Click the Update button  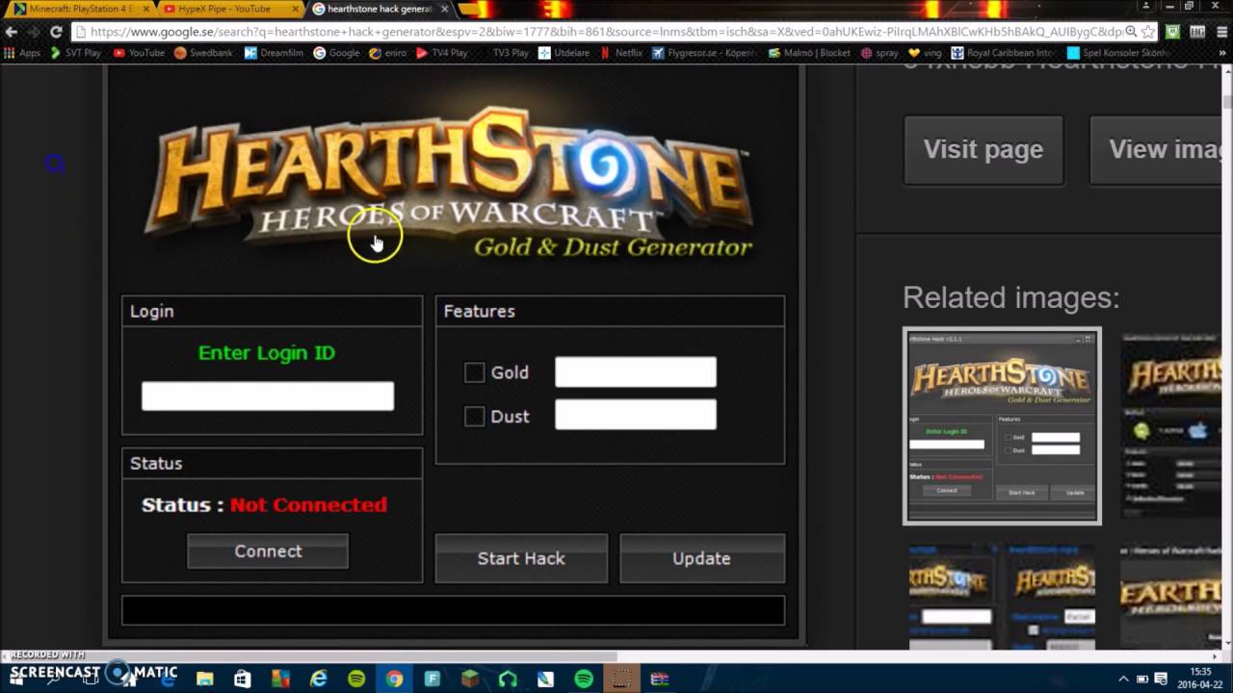click(x=701, y=558)
